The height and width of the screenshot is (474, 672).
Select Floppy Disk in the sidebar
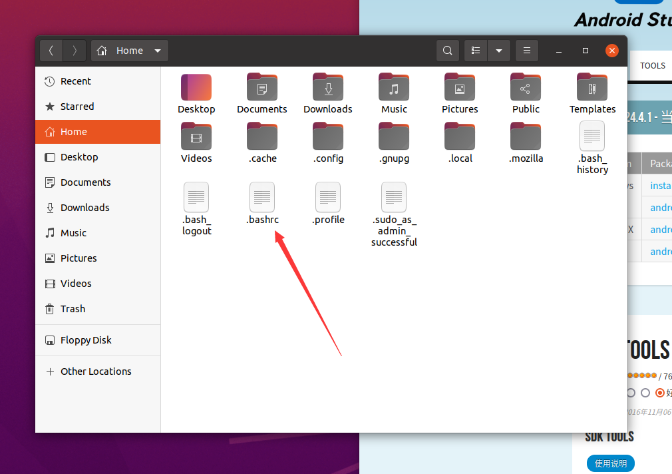[98, 340]
